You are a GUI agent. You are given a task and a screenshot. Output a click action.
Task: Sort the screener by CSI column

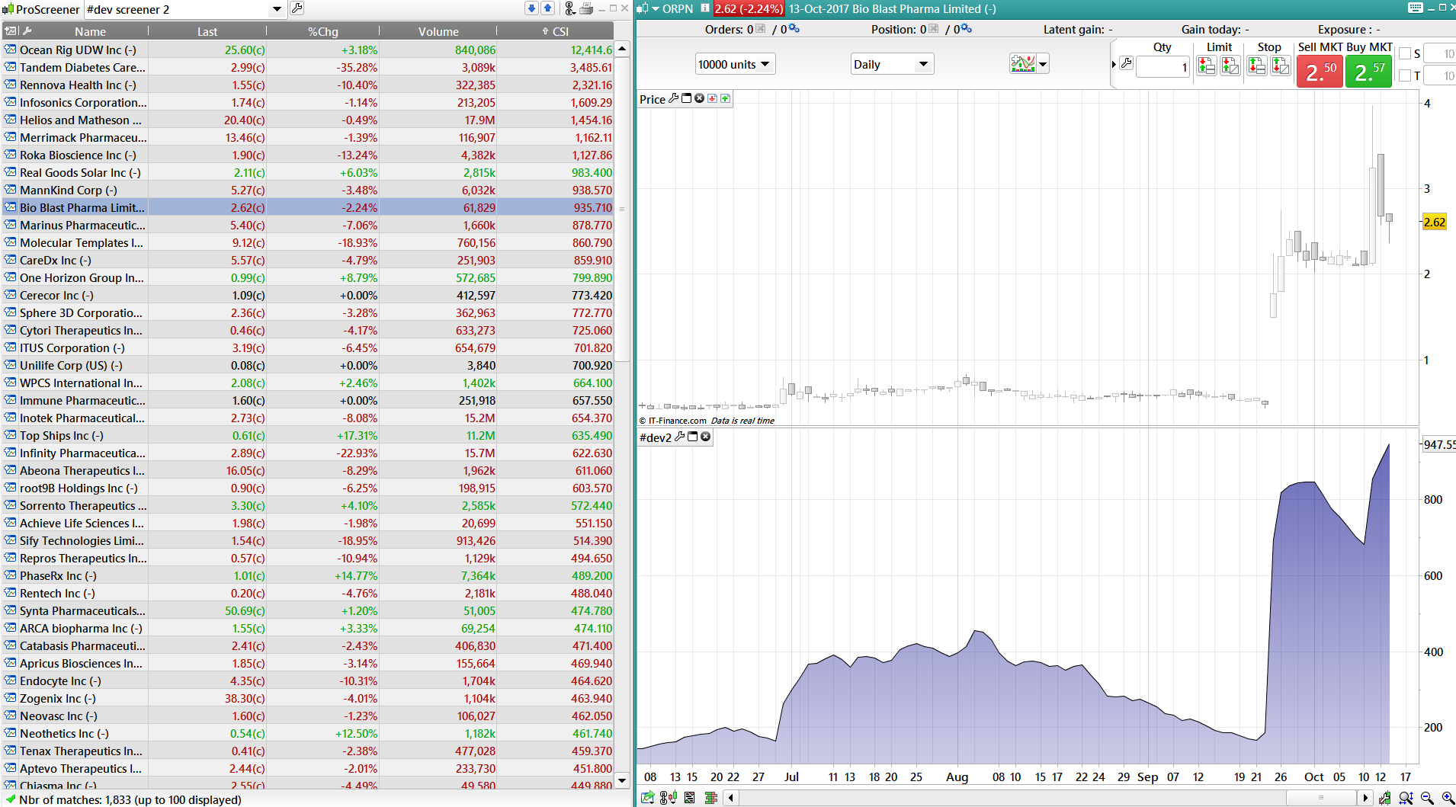[x=556, y=31]
